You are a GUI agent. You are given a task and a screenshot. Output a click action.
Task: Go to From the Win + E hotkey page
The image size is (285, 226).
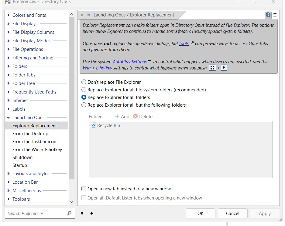click(x=37, y=150)
